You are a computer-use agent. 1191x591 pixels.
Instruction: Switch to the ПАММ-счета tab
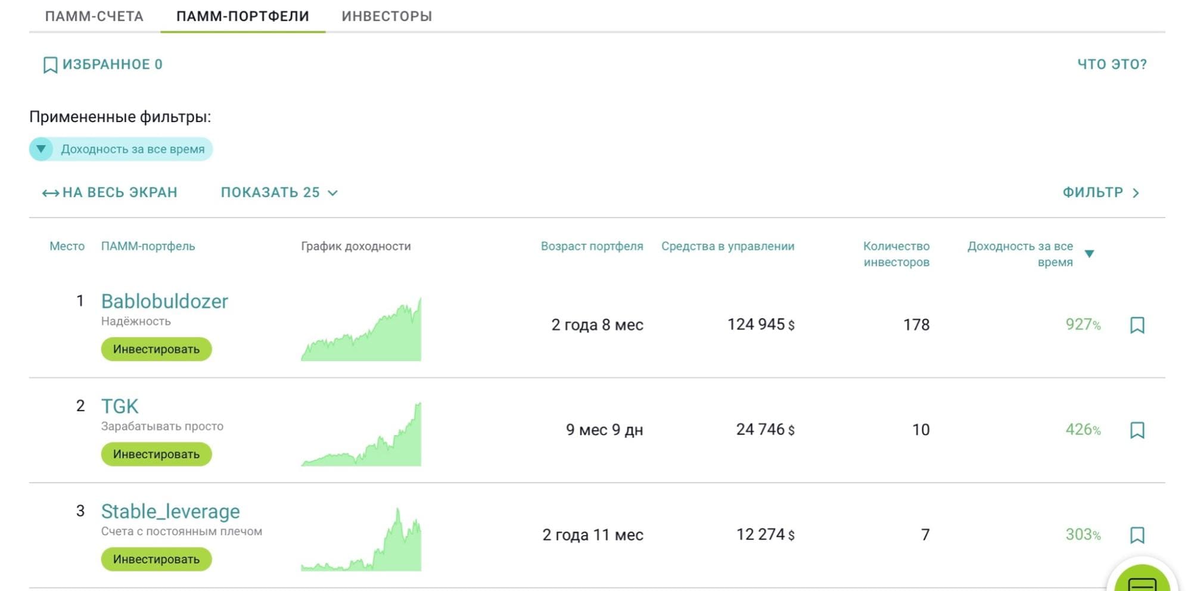[94, 16]
